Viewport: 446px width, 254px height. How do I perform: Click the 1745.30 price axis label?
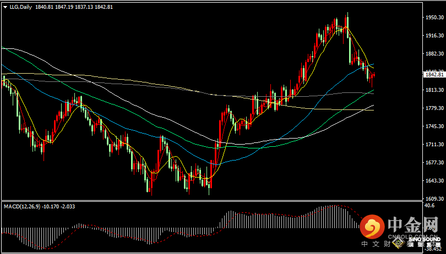[x=434, y=126]
